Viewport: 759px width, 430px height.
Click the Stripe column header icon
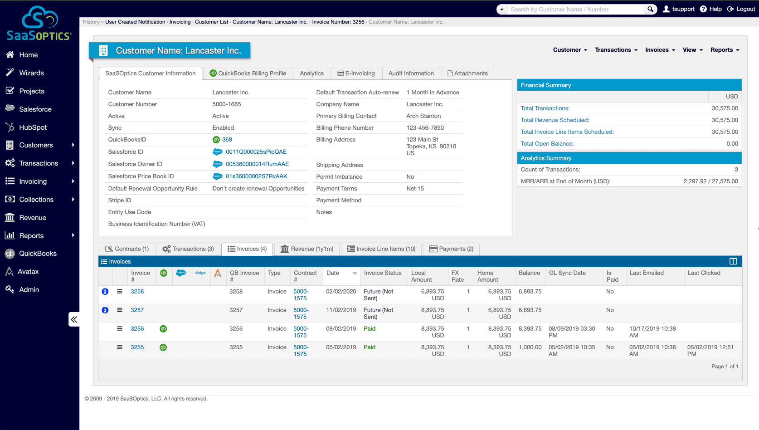click(200, 273)
